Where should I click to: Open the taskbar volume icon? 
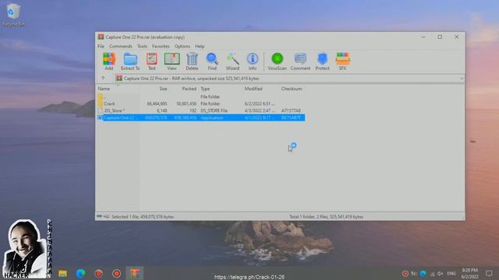pyautogui.click(x=440, y=273)
